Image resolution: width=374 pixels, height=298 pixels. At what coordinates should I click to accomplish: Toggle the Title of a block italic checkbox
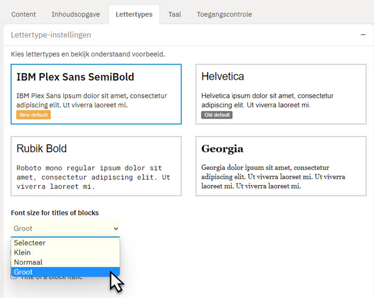coord(14,277)
